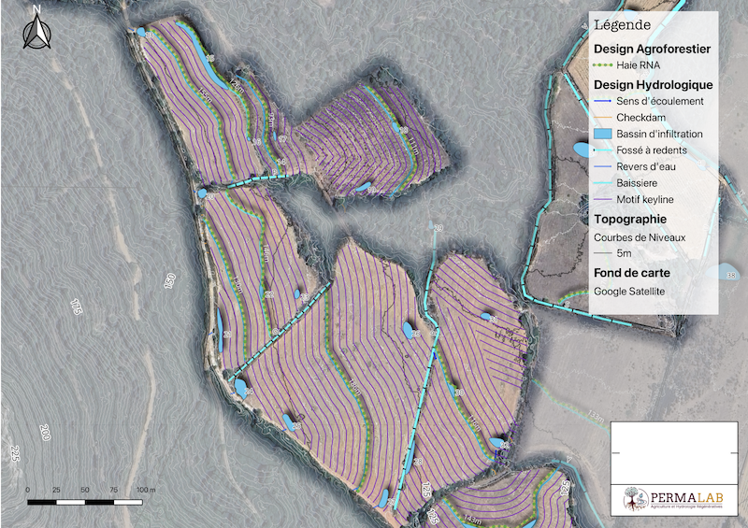
Task: Click the Permalab tree logo
Action: (x=636, y=498)
